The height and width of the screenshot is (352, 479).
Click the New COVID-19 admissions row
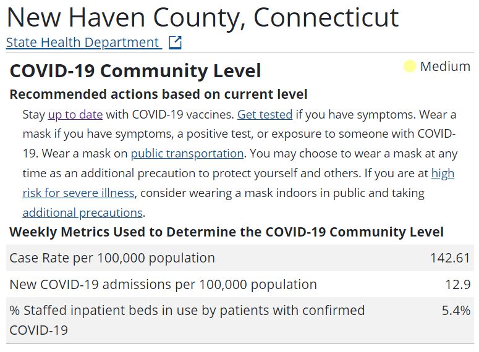pyautogui.click(x=240, y=284)
